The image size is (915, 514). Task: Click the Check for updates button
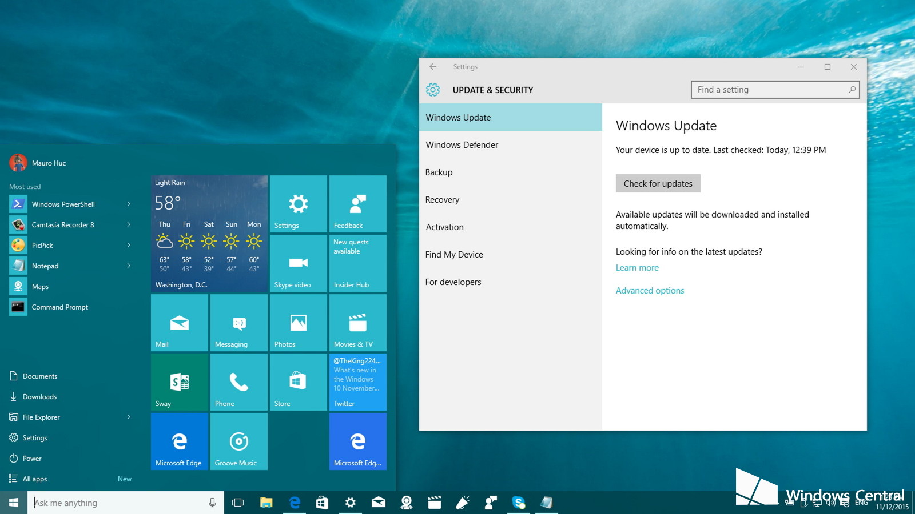click(658, 183)
